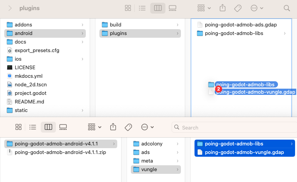This screenshot has width=297, height=182.
Task: Select poing-godot-admob-android-v4.1.1 folder
Action: [x=61, y=143]
